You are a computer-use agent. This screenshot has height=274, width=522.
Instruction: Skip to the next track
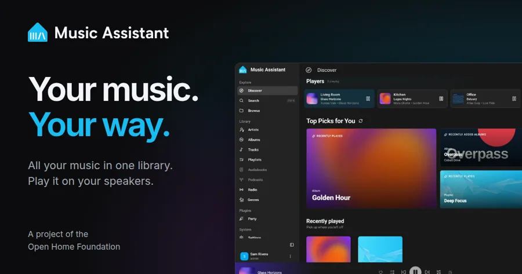pos(427,272)
